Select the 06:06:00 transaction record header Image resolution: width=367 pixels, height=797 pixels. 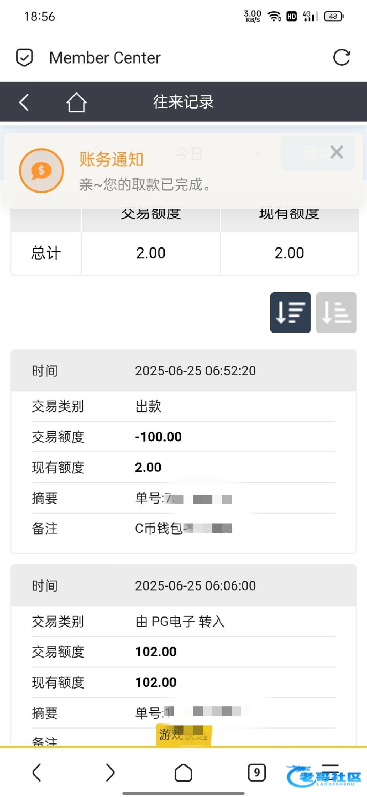183,585
